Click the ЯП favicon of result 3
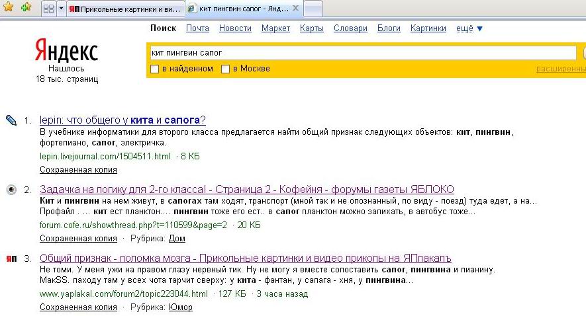586x316 pixels. (11, 258)
